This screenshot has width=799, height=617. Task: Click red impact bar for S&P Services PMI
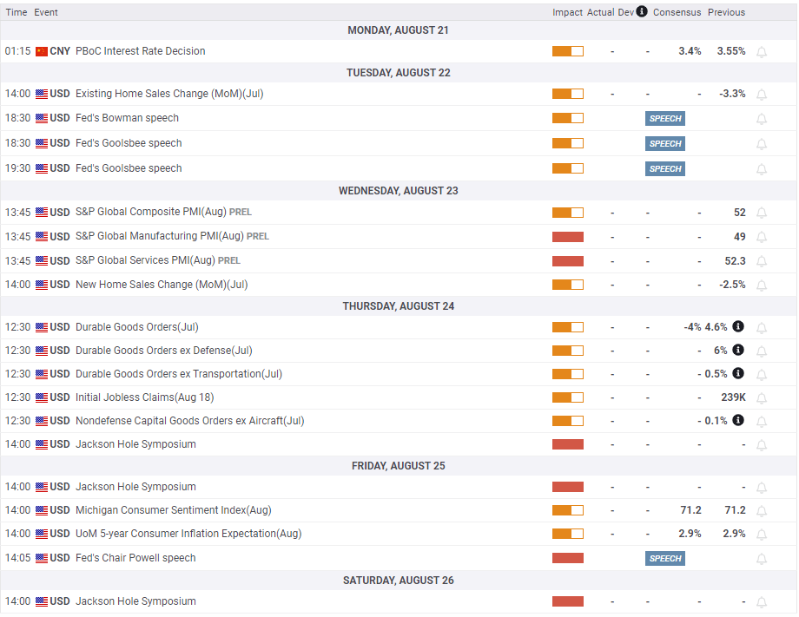pos(568,261)
